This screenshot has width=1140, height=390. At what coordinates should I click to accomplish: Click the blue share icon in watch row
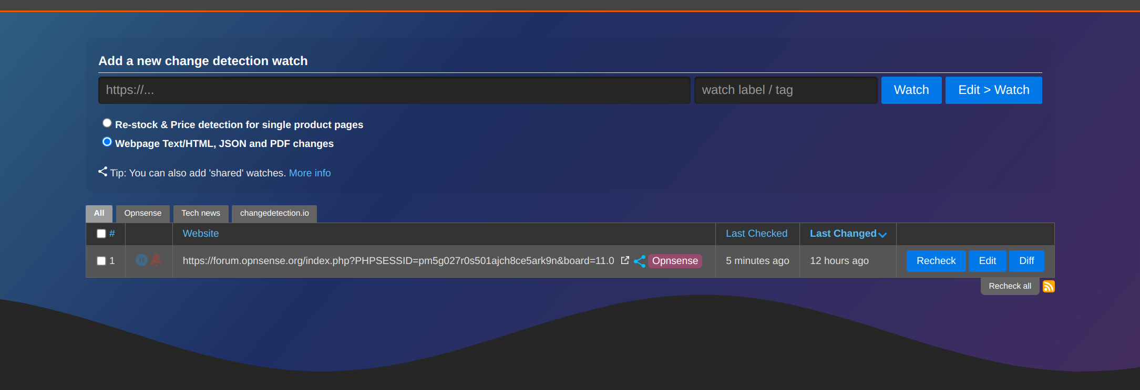(640, 261)
